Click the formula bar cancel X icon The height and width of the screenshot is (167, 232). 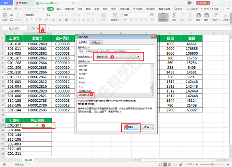tap(33, 28)
